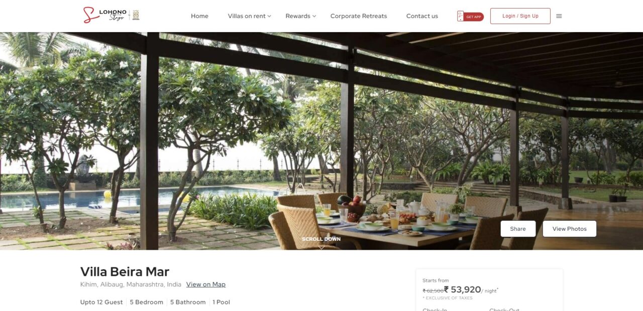Click the ISPRAVA partner emblem in header
The height and width of the screenshot is (311, 643).
pyautogui.click(x=136, y=15)
